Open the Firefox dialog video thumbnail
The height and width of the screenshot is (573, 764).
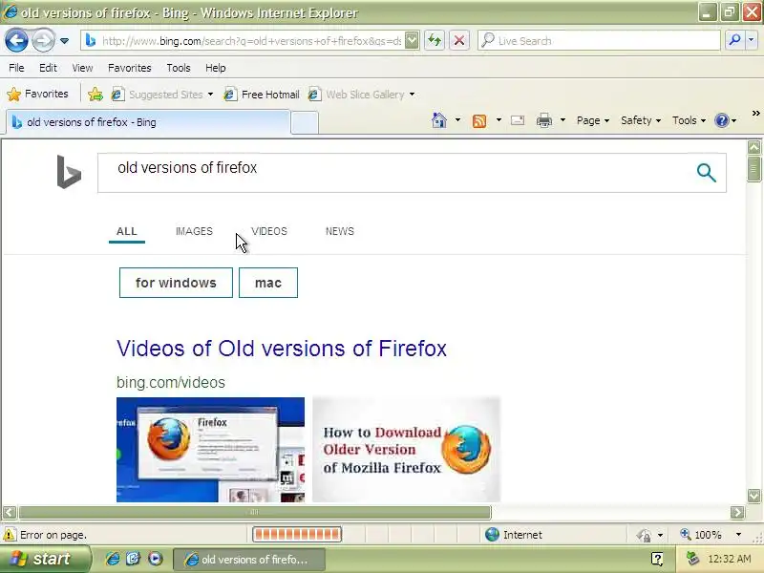[x=210, y=449]
